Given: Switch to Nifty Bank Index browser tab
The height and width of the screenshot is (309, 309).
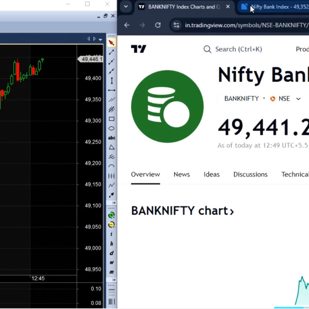Looking at the screenshot, I should (x=274, y=7).
